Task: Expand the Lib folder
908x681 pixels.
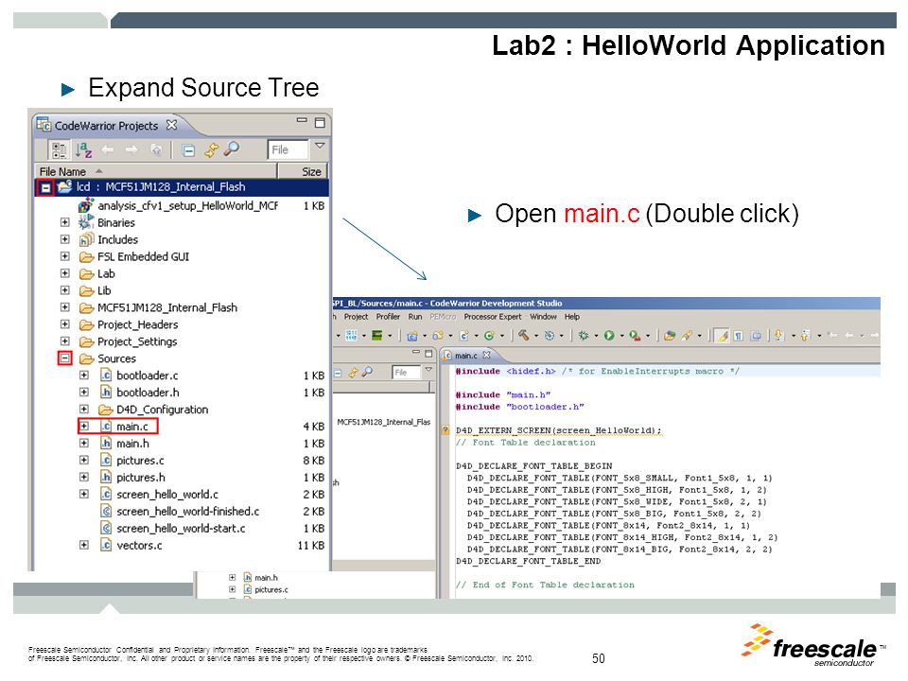Action: pyautogui.click(x=65, y=290)
